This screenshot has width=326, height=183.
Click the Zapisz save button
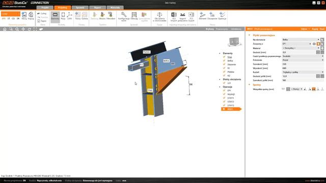(x=42, y=21)
